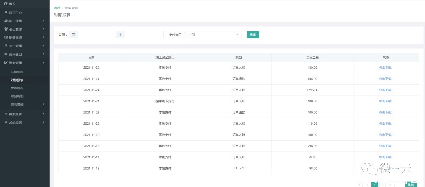Click 点击下载 for 2021-11-25 row
425x187 pixels.
[385, 67]
